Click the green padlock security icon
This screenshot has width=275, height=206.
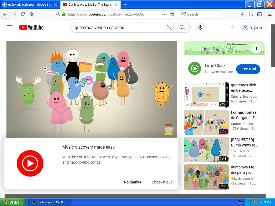click(x=64, y=14)
